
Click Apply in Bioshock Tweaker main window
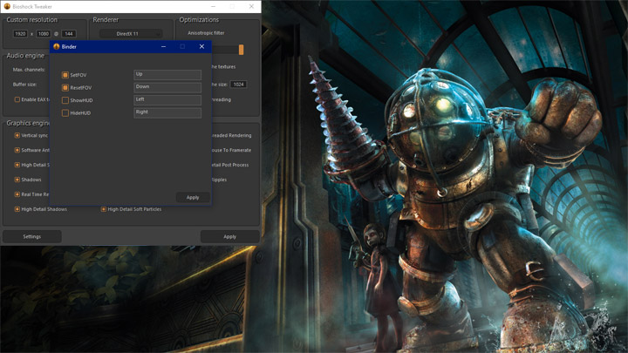(x=230, y=236)
